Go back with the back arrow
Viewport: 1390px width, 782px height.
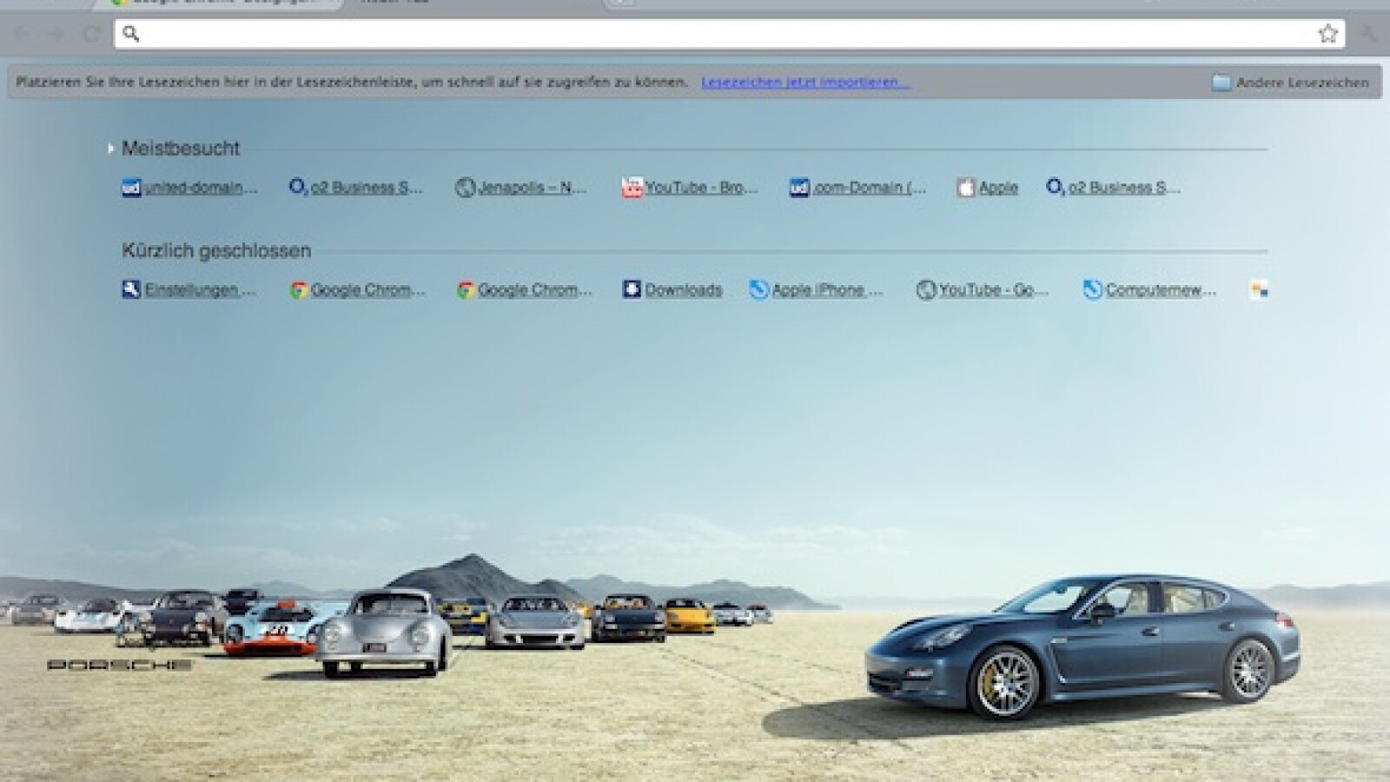[22, 34]
